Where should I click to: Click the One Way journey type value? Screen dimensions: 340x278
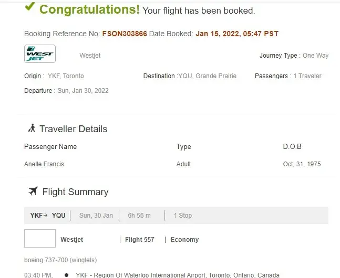[315, 56]
